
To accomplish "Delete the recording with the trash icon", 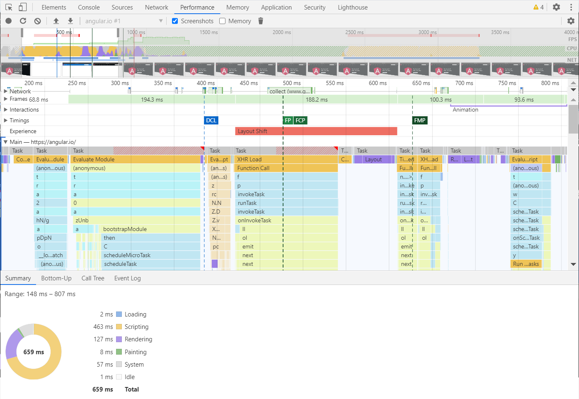I will 260,21.
